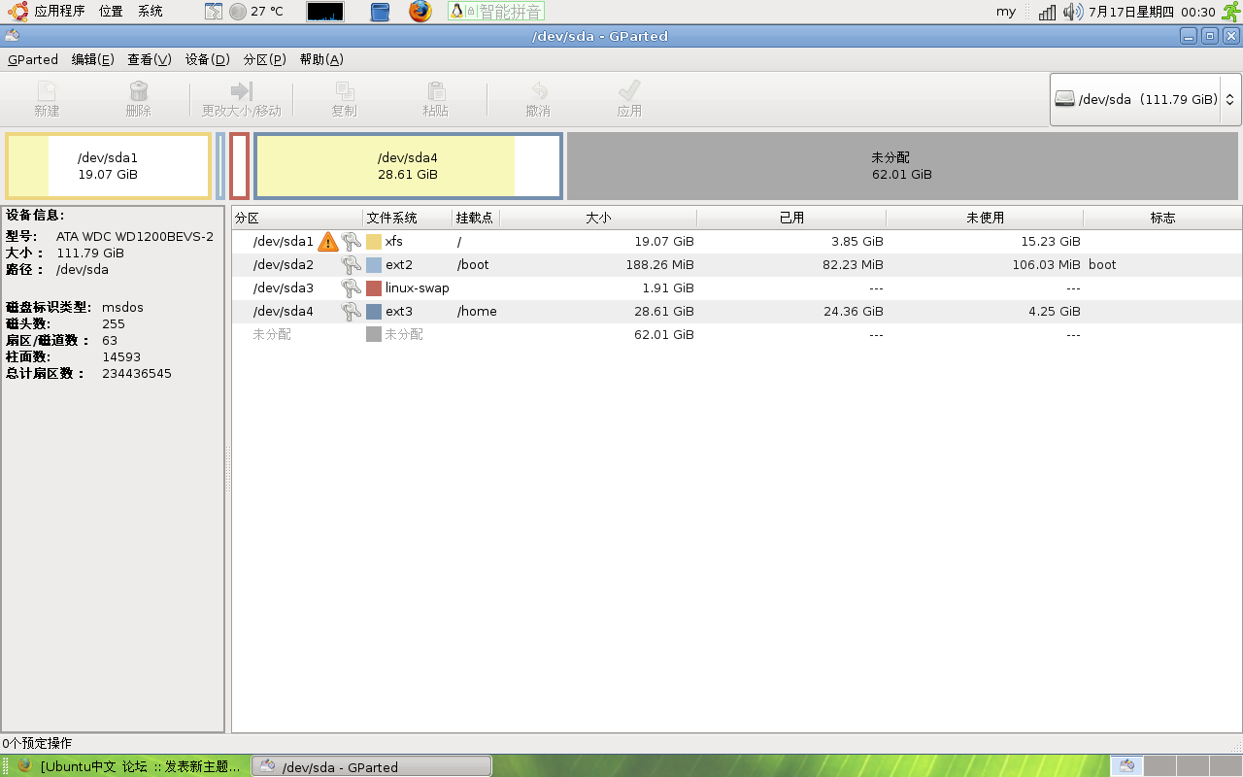
Task: Click the Delete partition trash icon
Action: point(139,90)
